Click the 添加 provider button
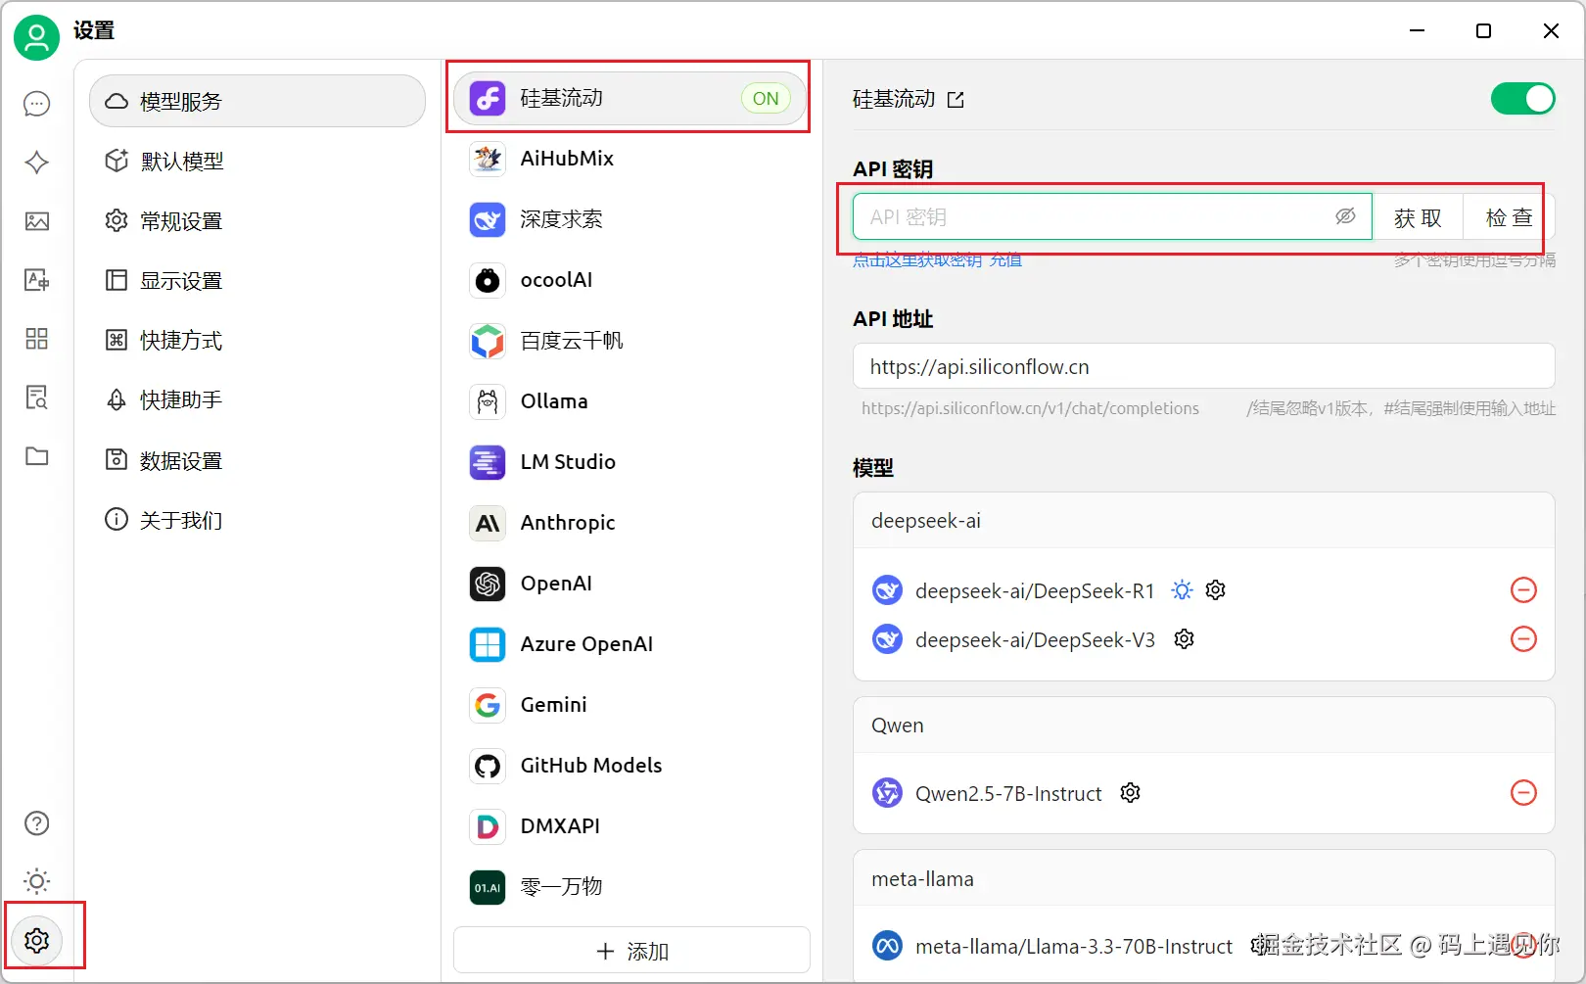This screenshot has width=1586, height=984. 631,951
